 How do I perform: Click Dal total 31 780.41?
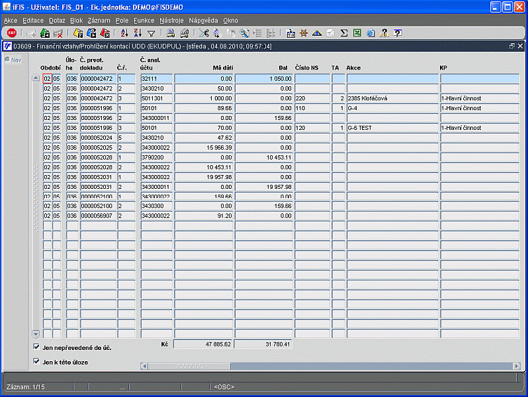263,344
